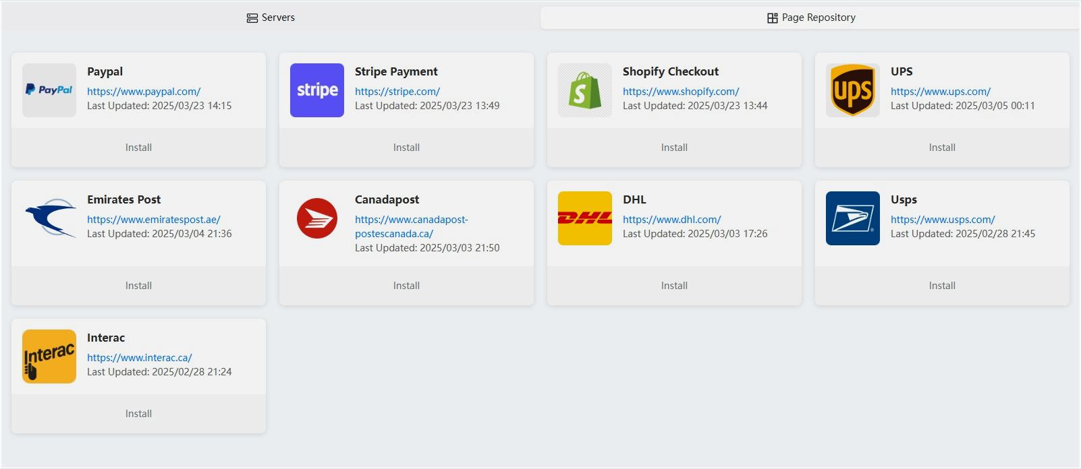
Task: Click the Page Repository grid icon
Action: 773,18
